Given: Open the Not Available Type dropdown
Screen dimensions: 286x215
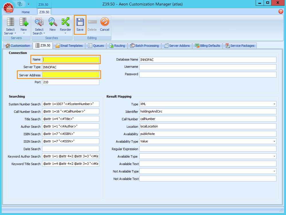Looking at the screenshot, I should (x=274, y=171).
